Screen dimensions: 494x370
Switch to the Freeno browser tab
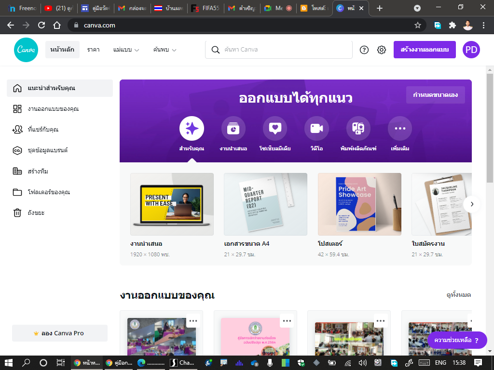coord(22,8)
